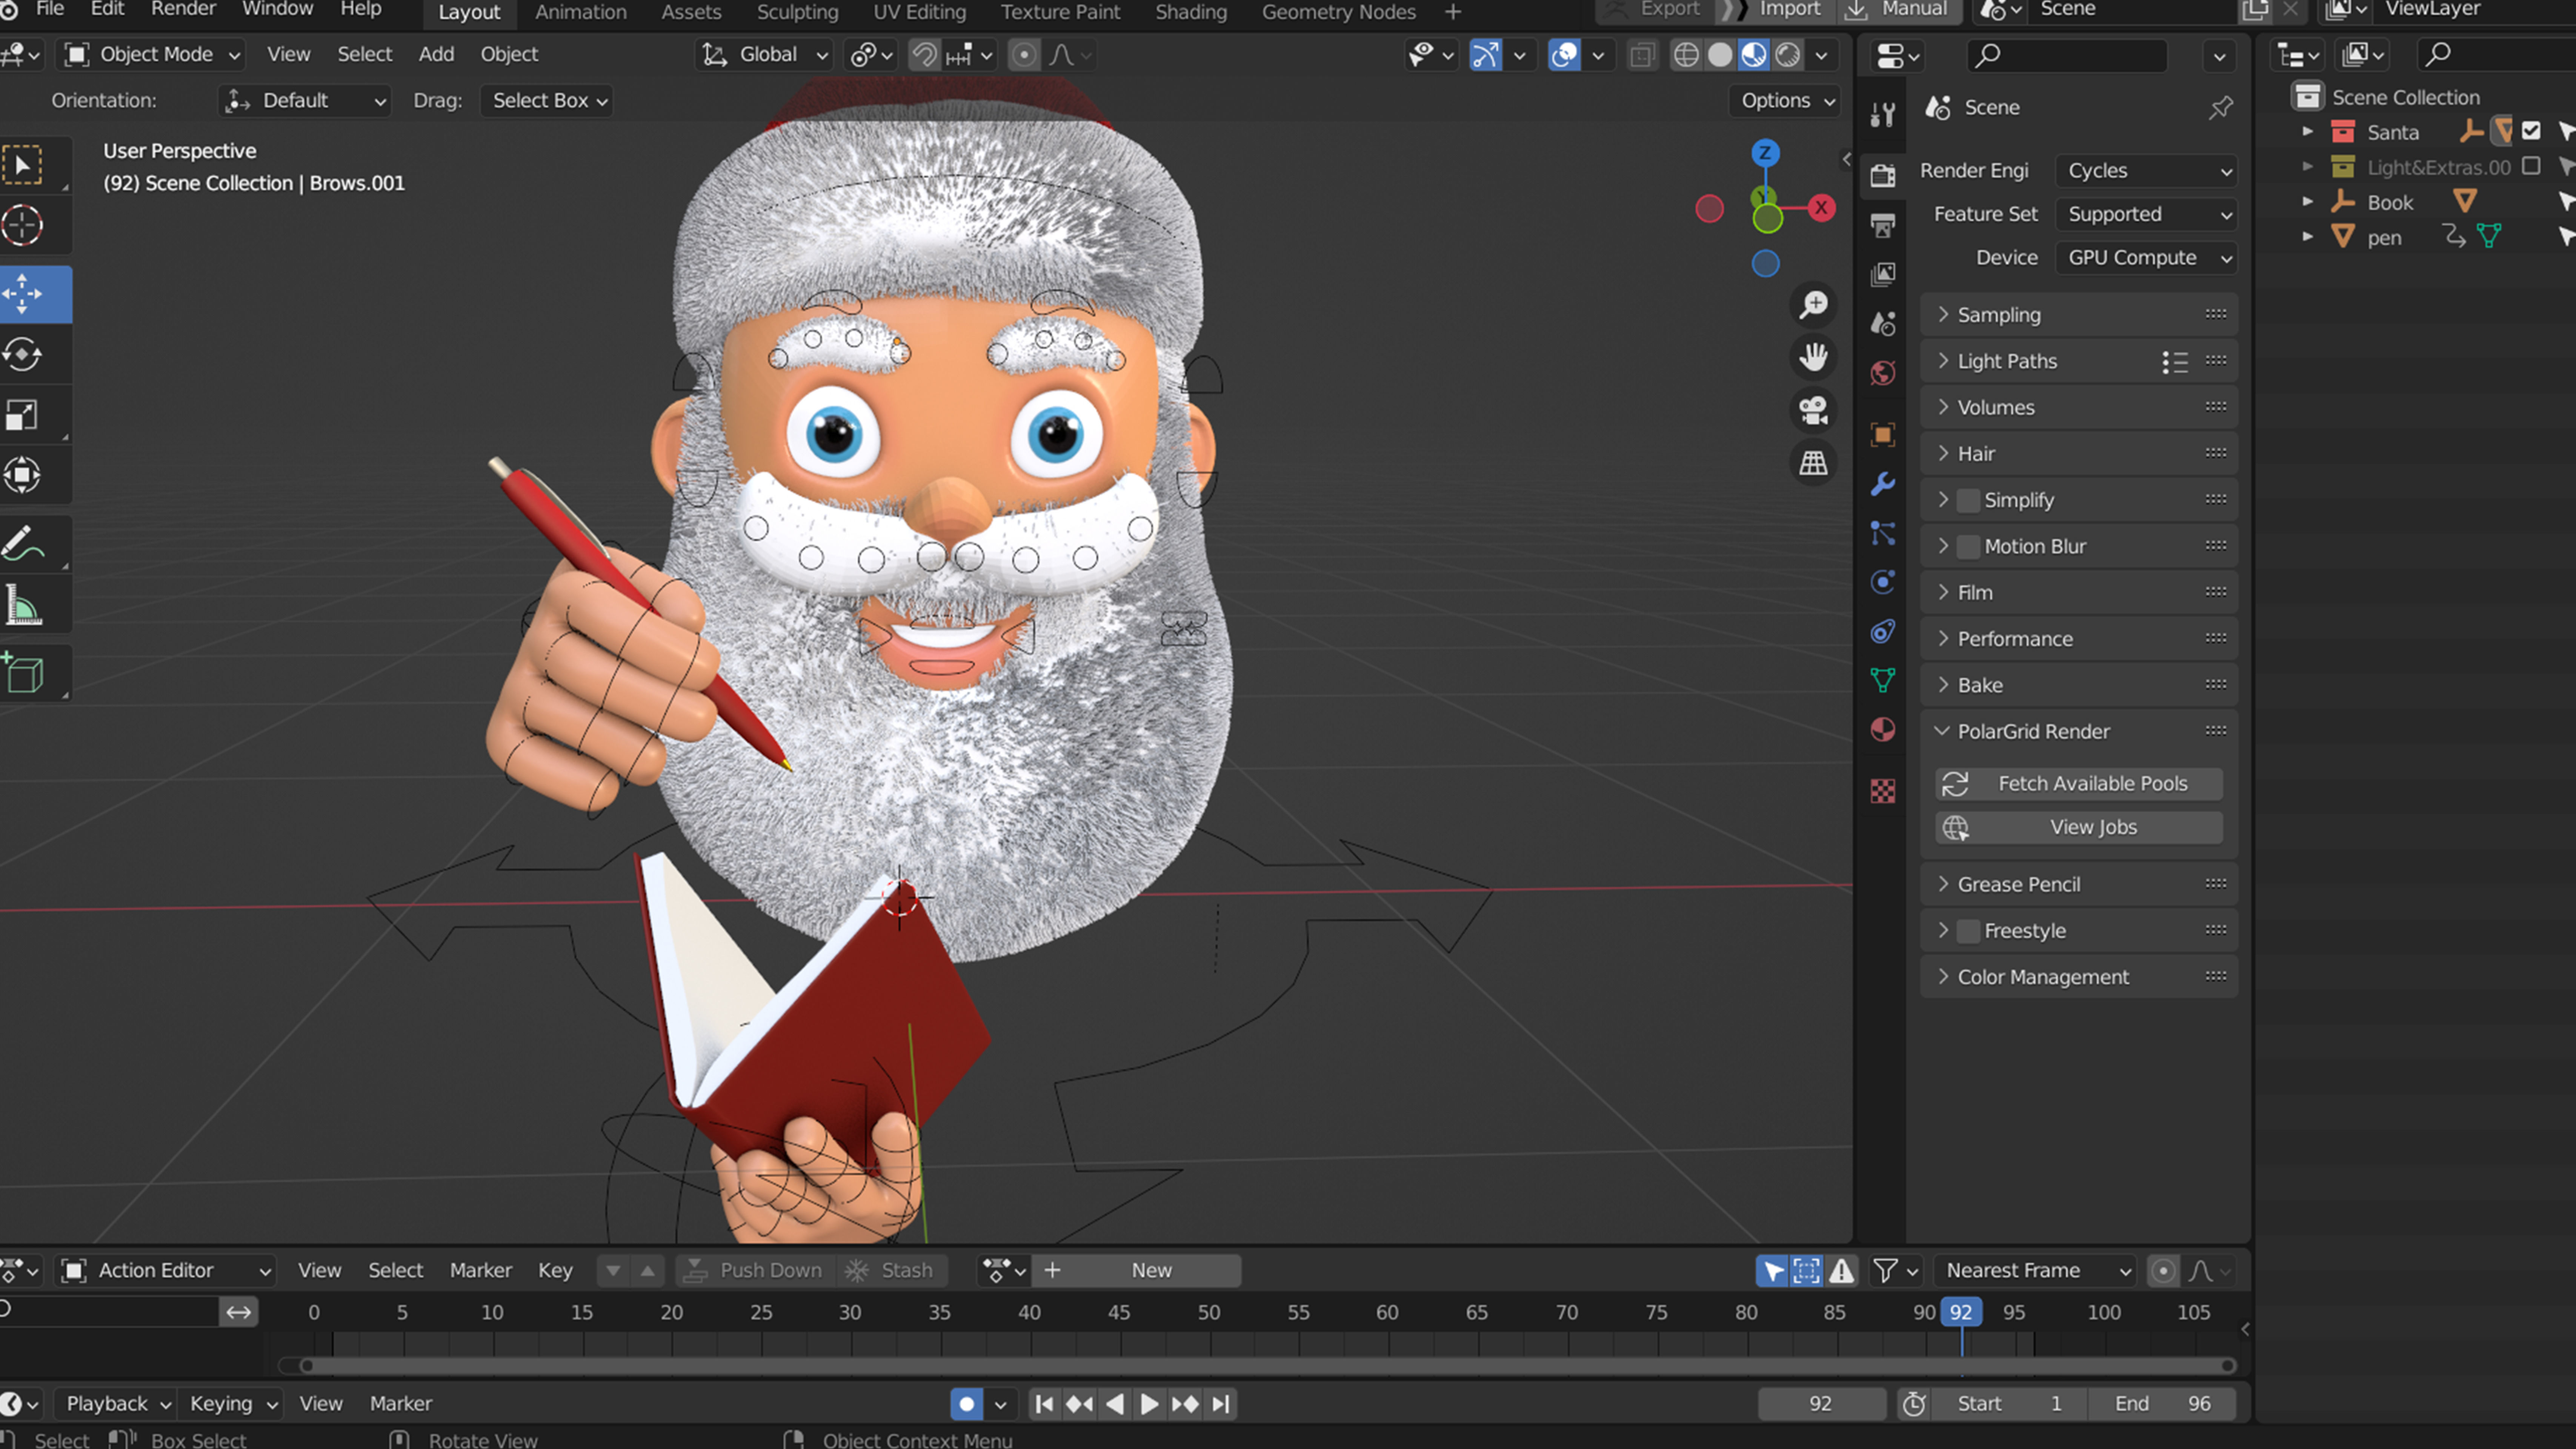This screenshot has height=1449, width=2576.
Task: Open the Tool properties tab
Action: pos(1882,115)
